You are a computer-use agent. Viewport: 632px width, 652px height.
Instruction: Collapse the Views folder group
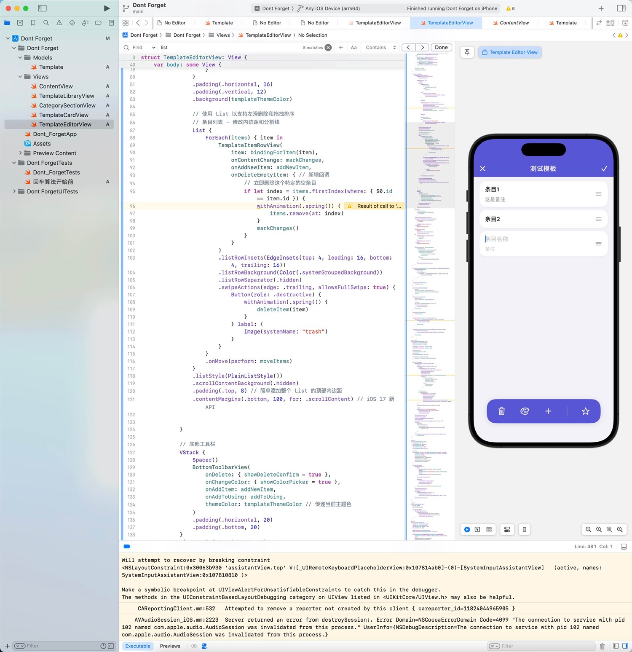[x=20, y=77]
